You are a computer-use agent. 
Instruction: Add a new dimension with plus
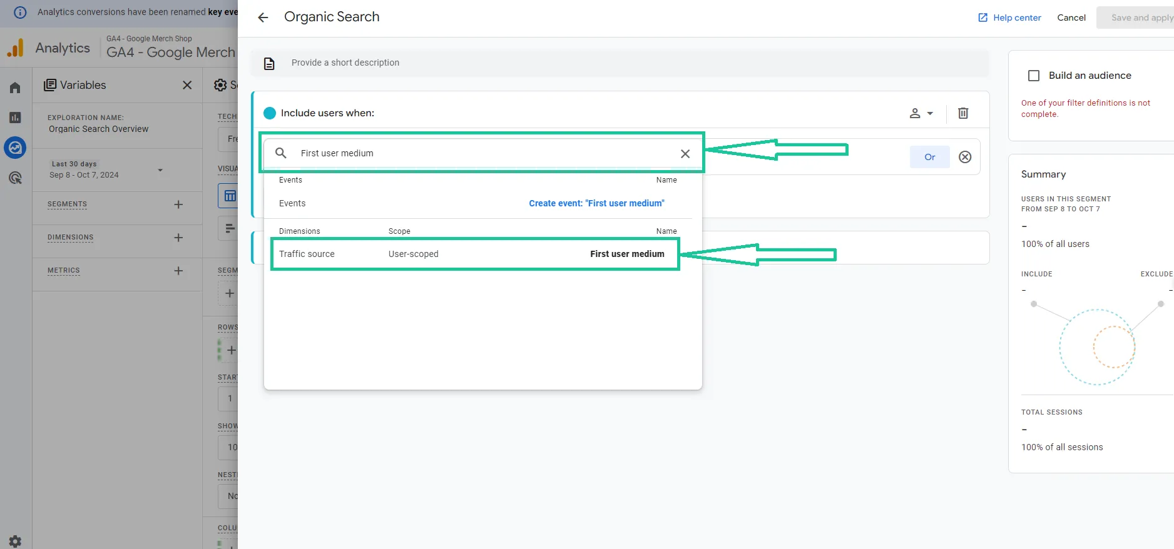point(178,238)
